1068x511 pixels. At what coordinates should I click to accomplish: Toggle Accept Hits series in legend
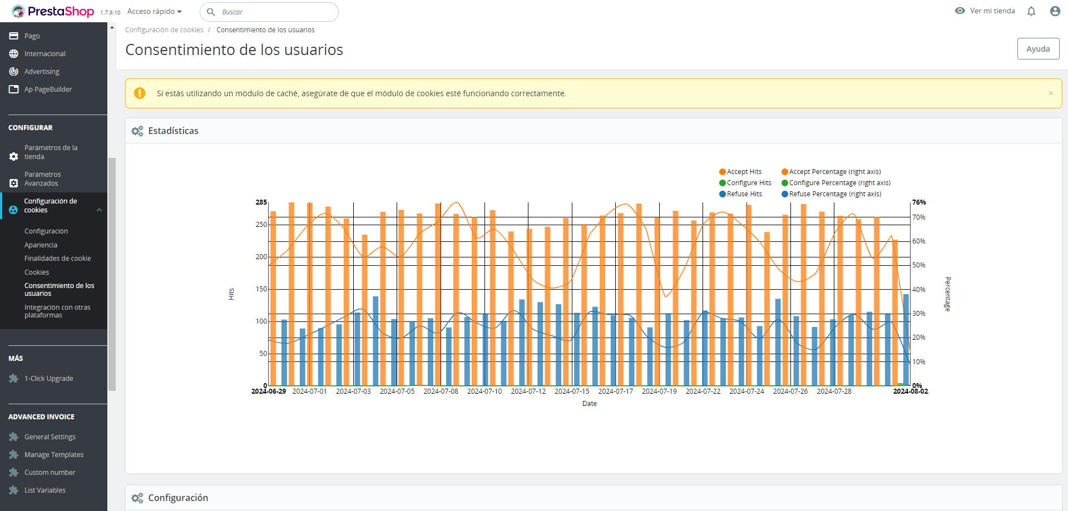coord(740,172)
